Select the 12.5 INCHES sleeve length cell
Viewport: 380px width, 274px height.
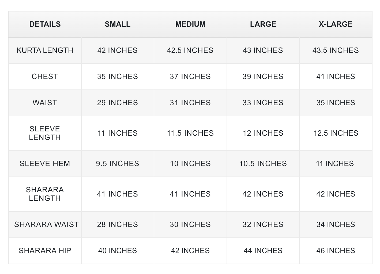click(336, 133)
